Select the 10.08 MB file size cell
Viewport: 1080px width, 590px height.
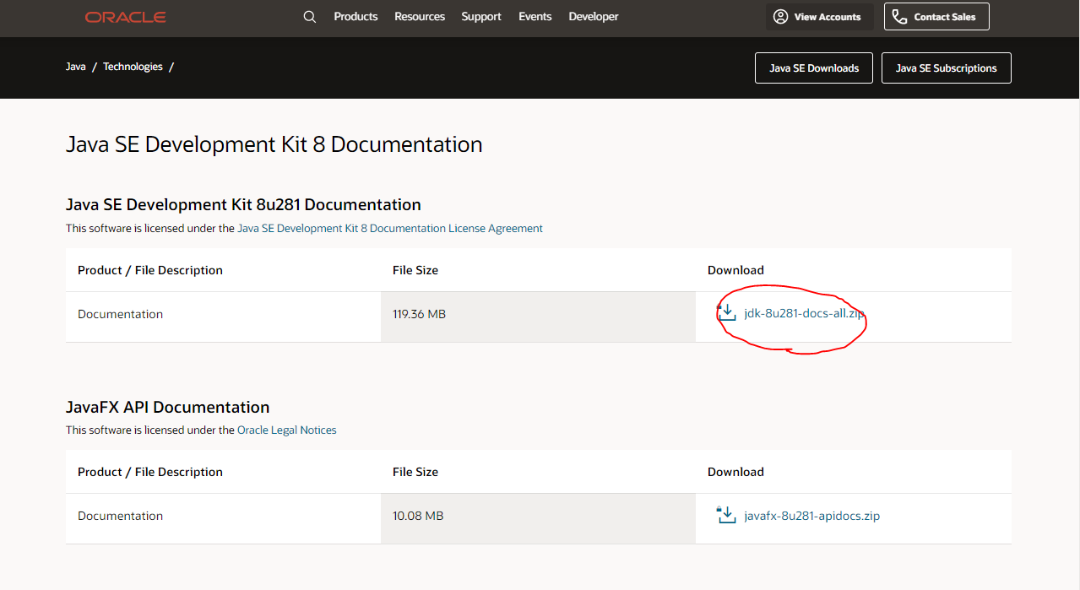pos(538,518)
